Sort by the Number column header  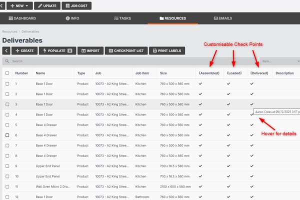tap(21, 73)
